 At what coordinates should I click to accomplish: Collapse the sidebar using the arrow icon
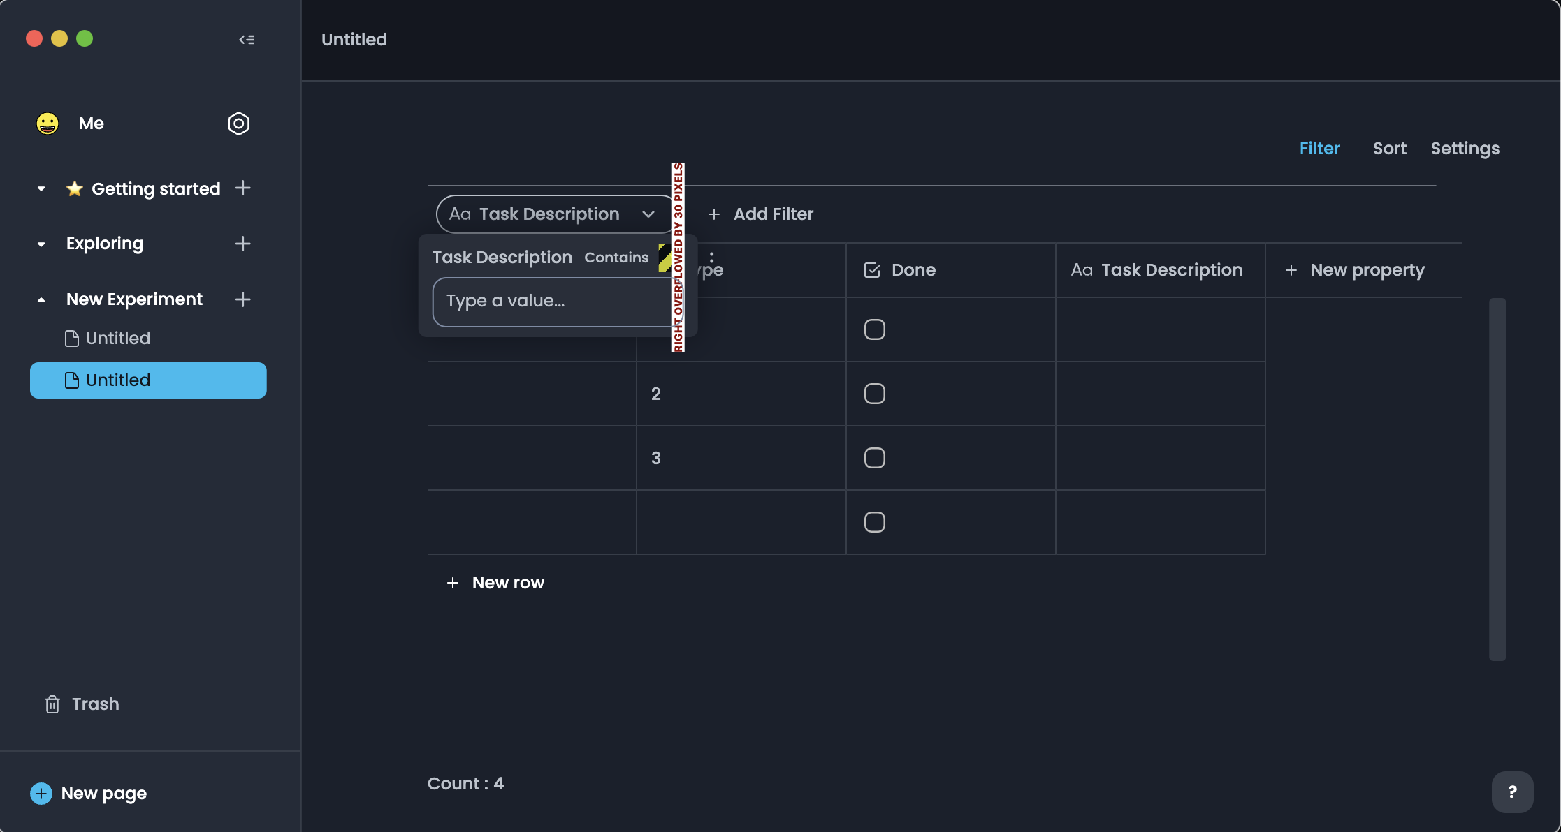[247, 40]
